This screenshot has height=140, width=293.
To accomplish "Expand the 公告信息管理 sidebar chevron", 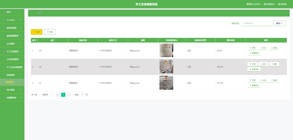I will pos(21,59).
